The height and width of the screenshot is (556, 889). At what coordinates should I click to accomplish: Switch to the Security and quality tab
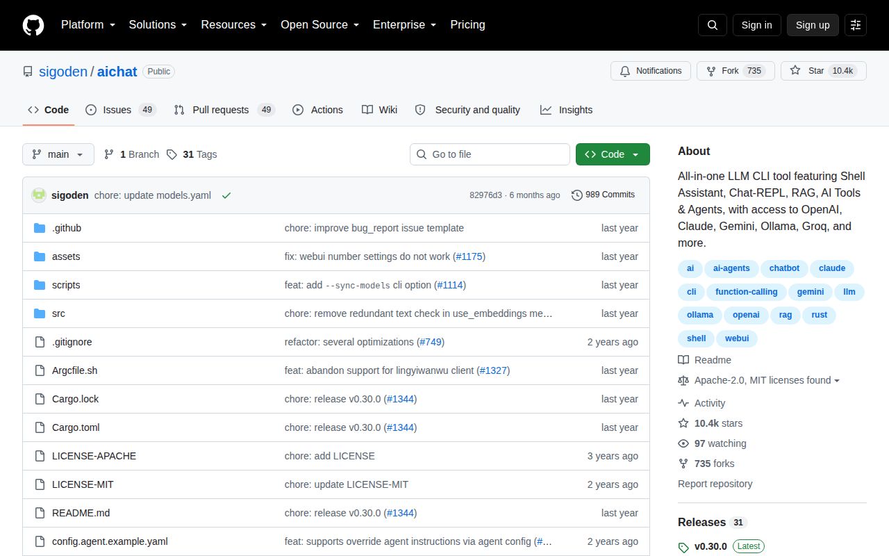click(467, 110)
